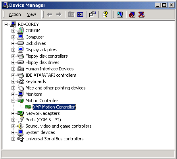
Task: Click the Help question mark icon
Action: tap(105, 14)
